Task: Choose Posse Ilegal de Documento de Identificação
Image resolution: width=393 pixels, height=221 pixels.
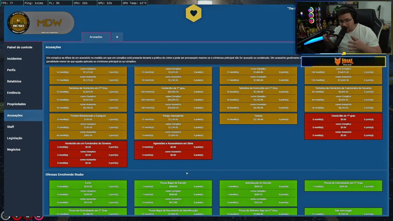Action: 173,212
